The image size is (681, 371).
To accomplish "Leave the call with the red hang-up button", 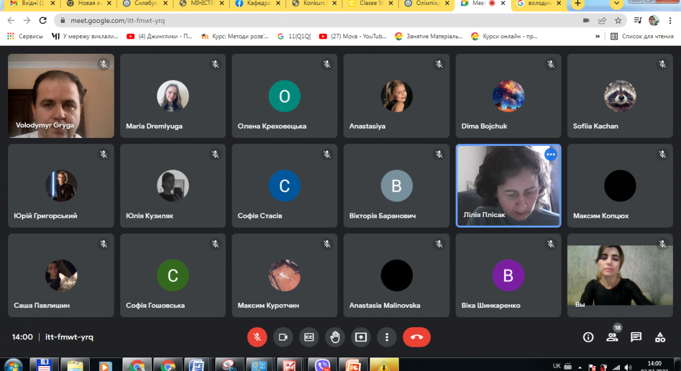I will click(x=417, y=337).
